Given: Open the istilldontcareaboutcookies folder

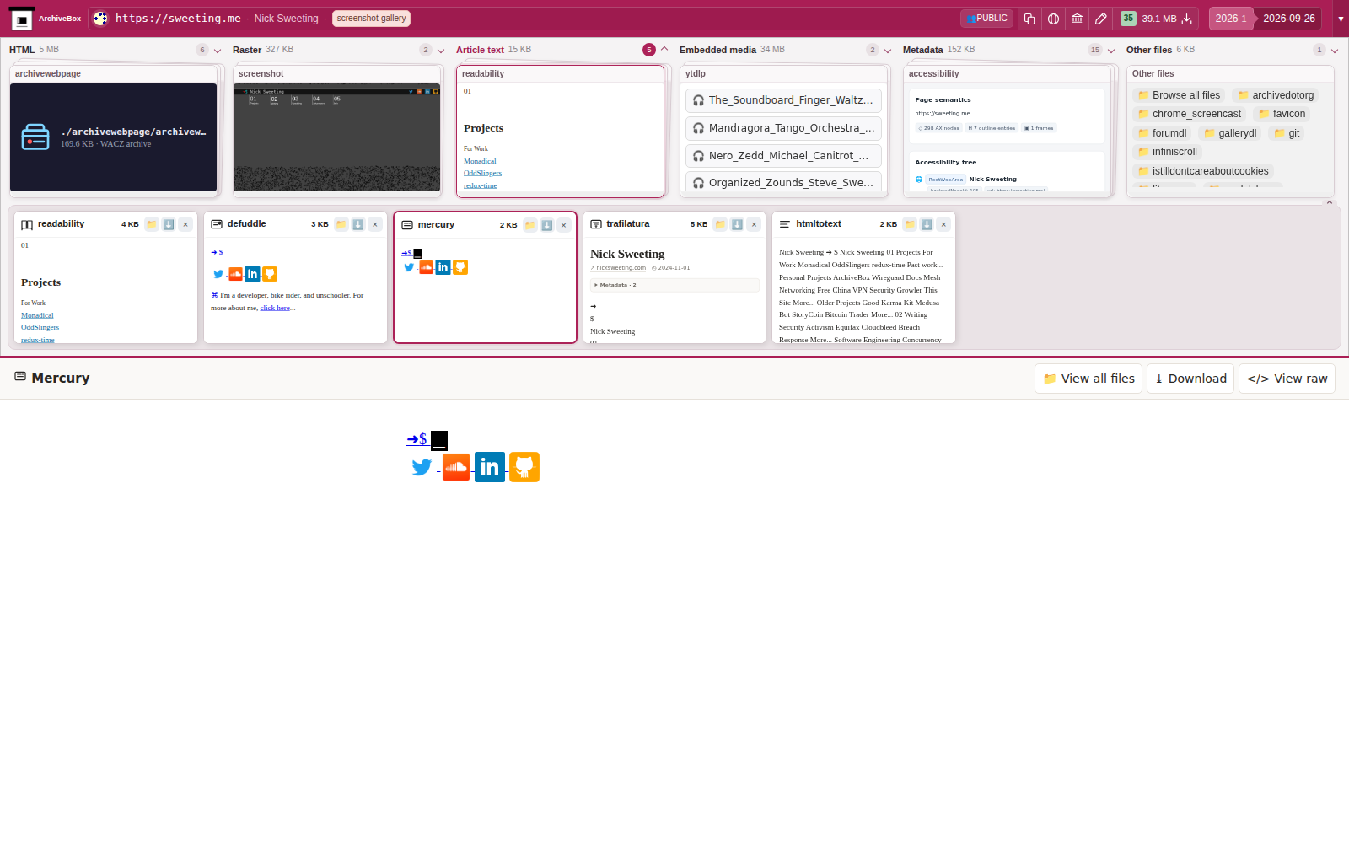Looking at the screenshot, I should [1203, 171].
